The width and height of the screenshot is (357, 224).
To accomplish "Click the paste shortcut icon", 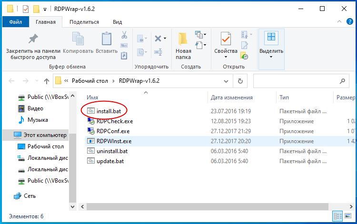I will 124,56.
